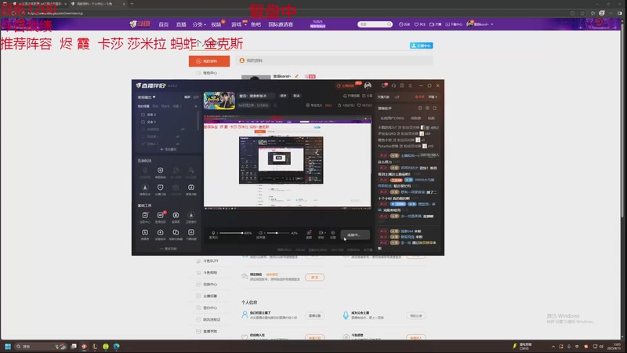Open the 首页 tab in Douyu navbar
The width and height of the screenshot is (627, 353).
click(x=163, y=24)
